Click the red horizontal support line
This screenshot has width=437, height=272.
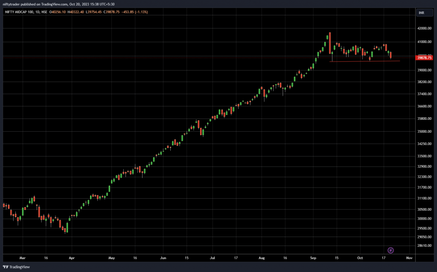364,61
